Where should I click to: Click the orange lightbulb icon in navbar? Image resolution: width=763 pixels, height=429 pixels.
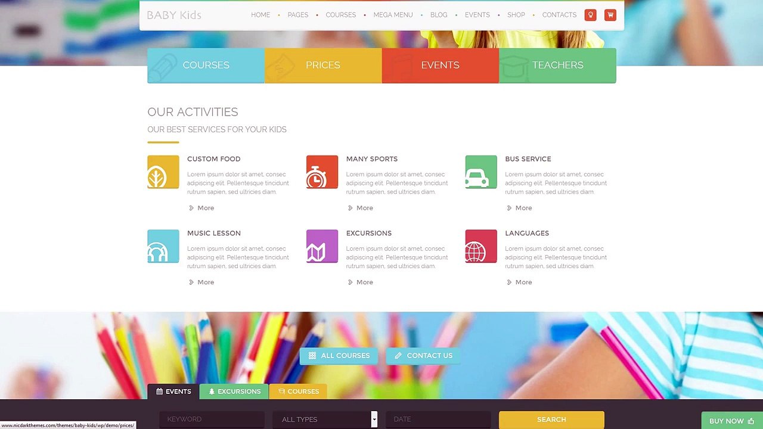click(x=590, y=15)
